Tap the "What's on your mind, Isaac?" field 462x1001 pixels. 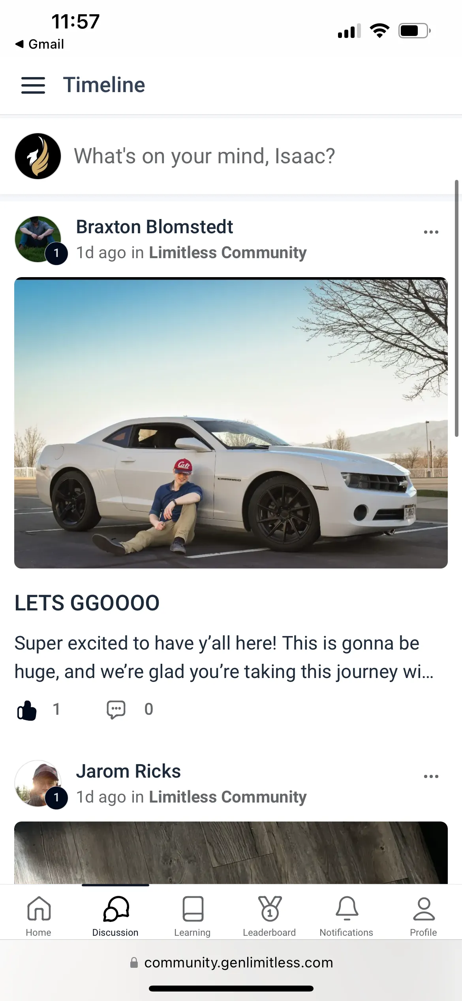(205, 156)
